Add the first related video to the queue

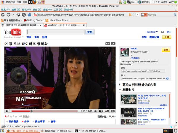tap(123, 103)
